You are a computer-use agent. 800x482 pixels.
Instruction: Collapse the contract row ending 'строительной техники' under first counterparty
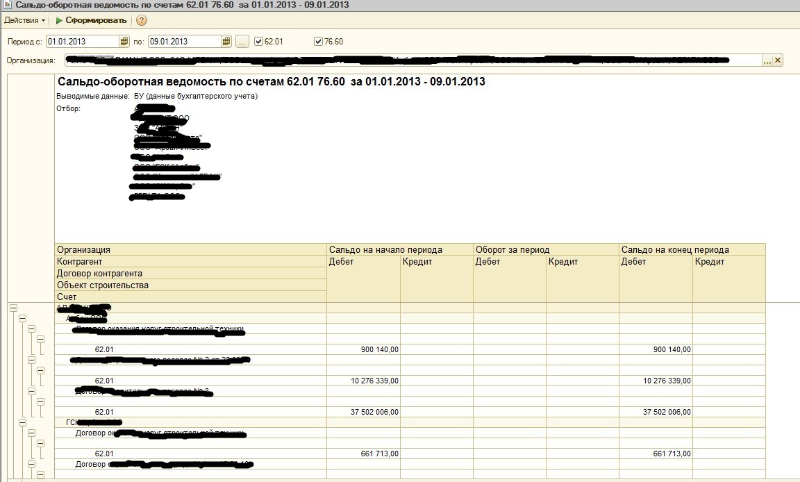pyautogui.click(x=32, y=329)
